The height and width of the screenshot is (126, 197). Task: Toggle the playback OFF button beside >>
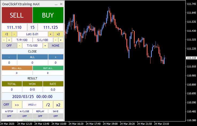(x=6, y=105)
